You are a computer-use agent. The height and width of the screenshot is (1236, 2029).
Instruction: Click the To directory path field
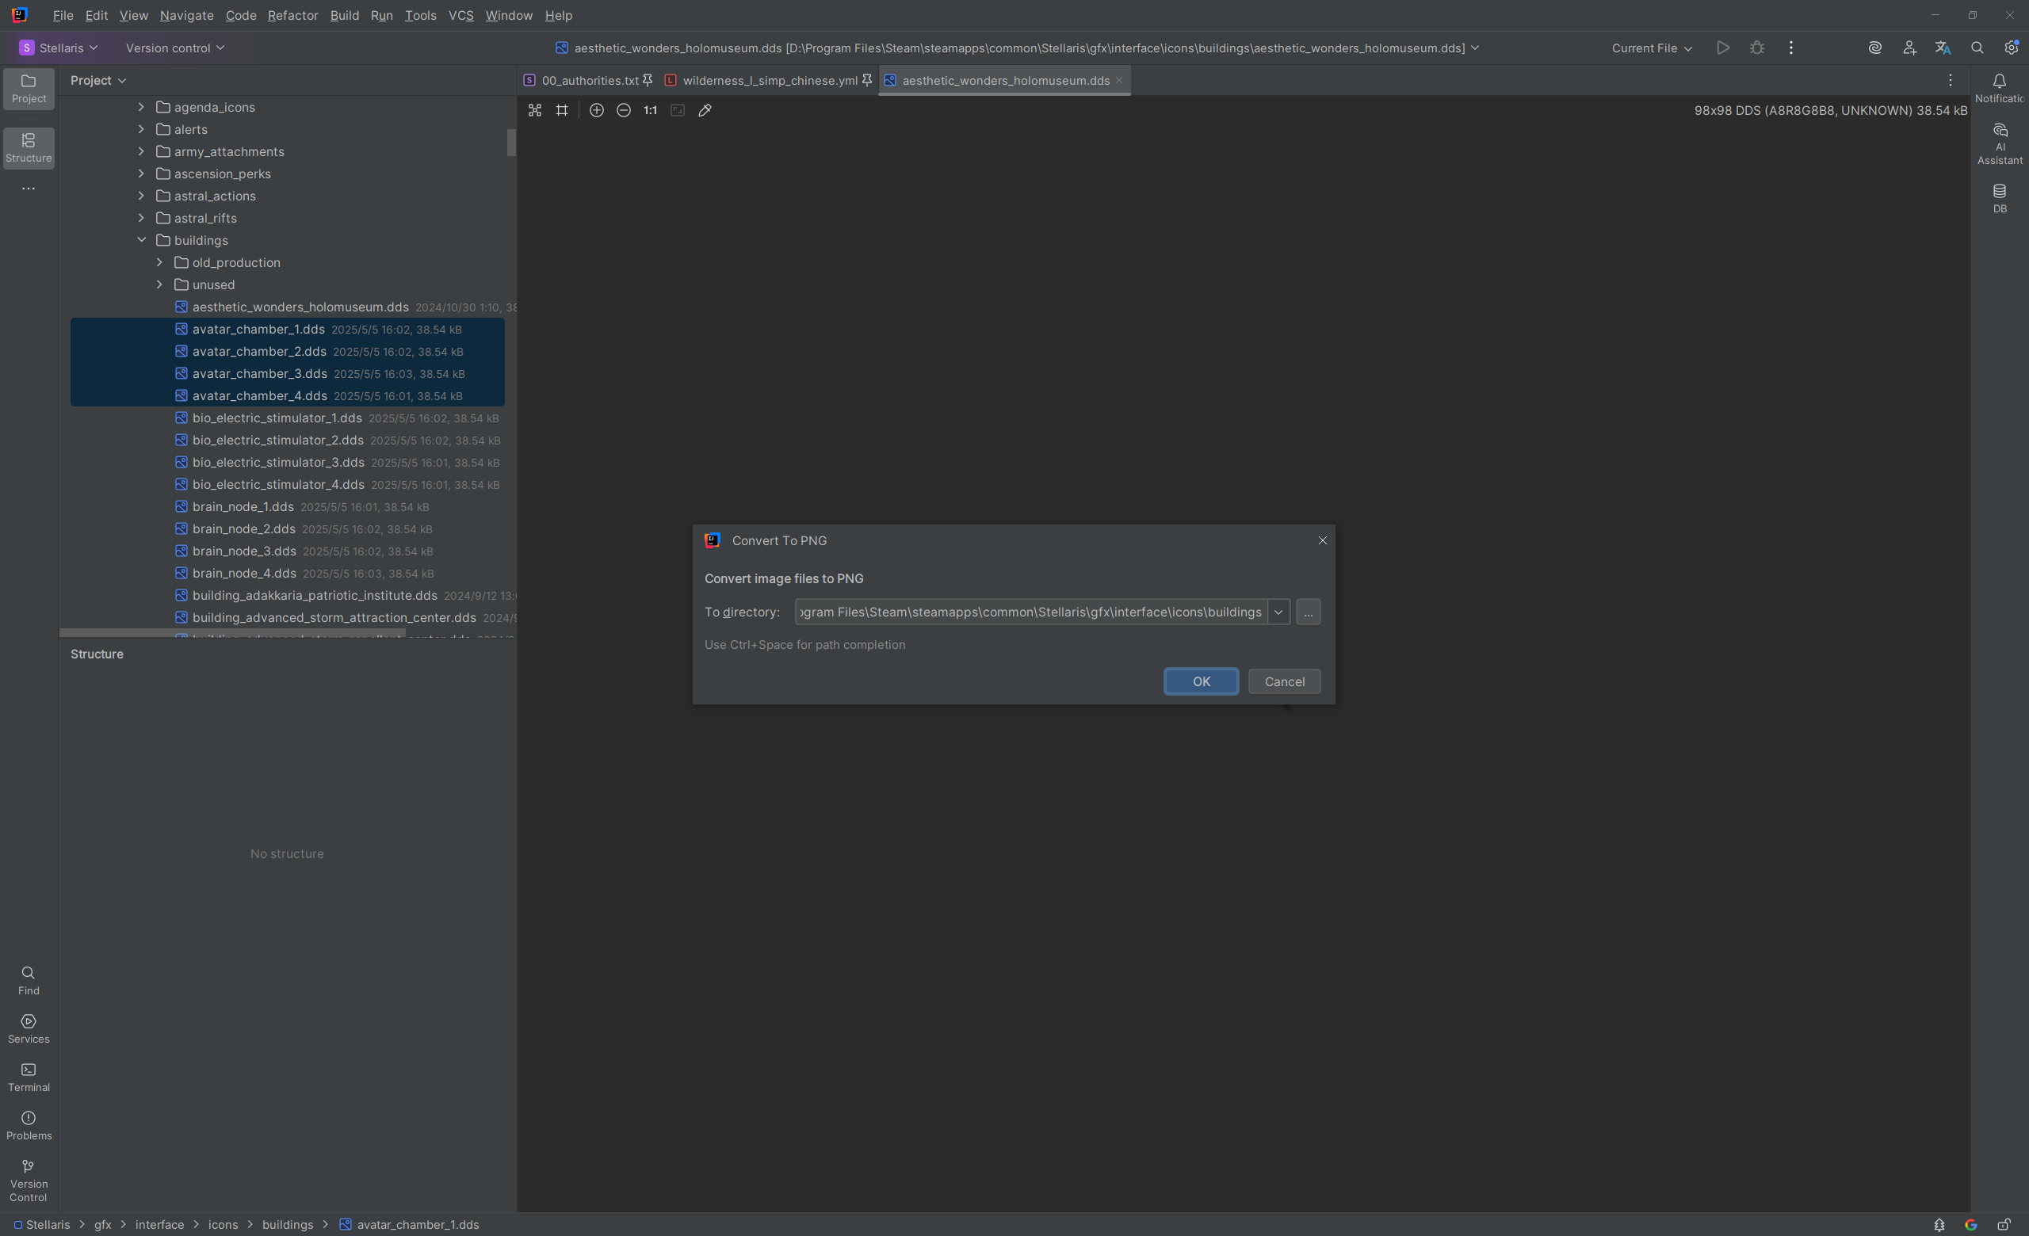coord(1031,612)
